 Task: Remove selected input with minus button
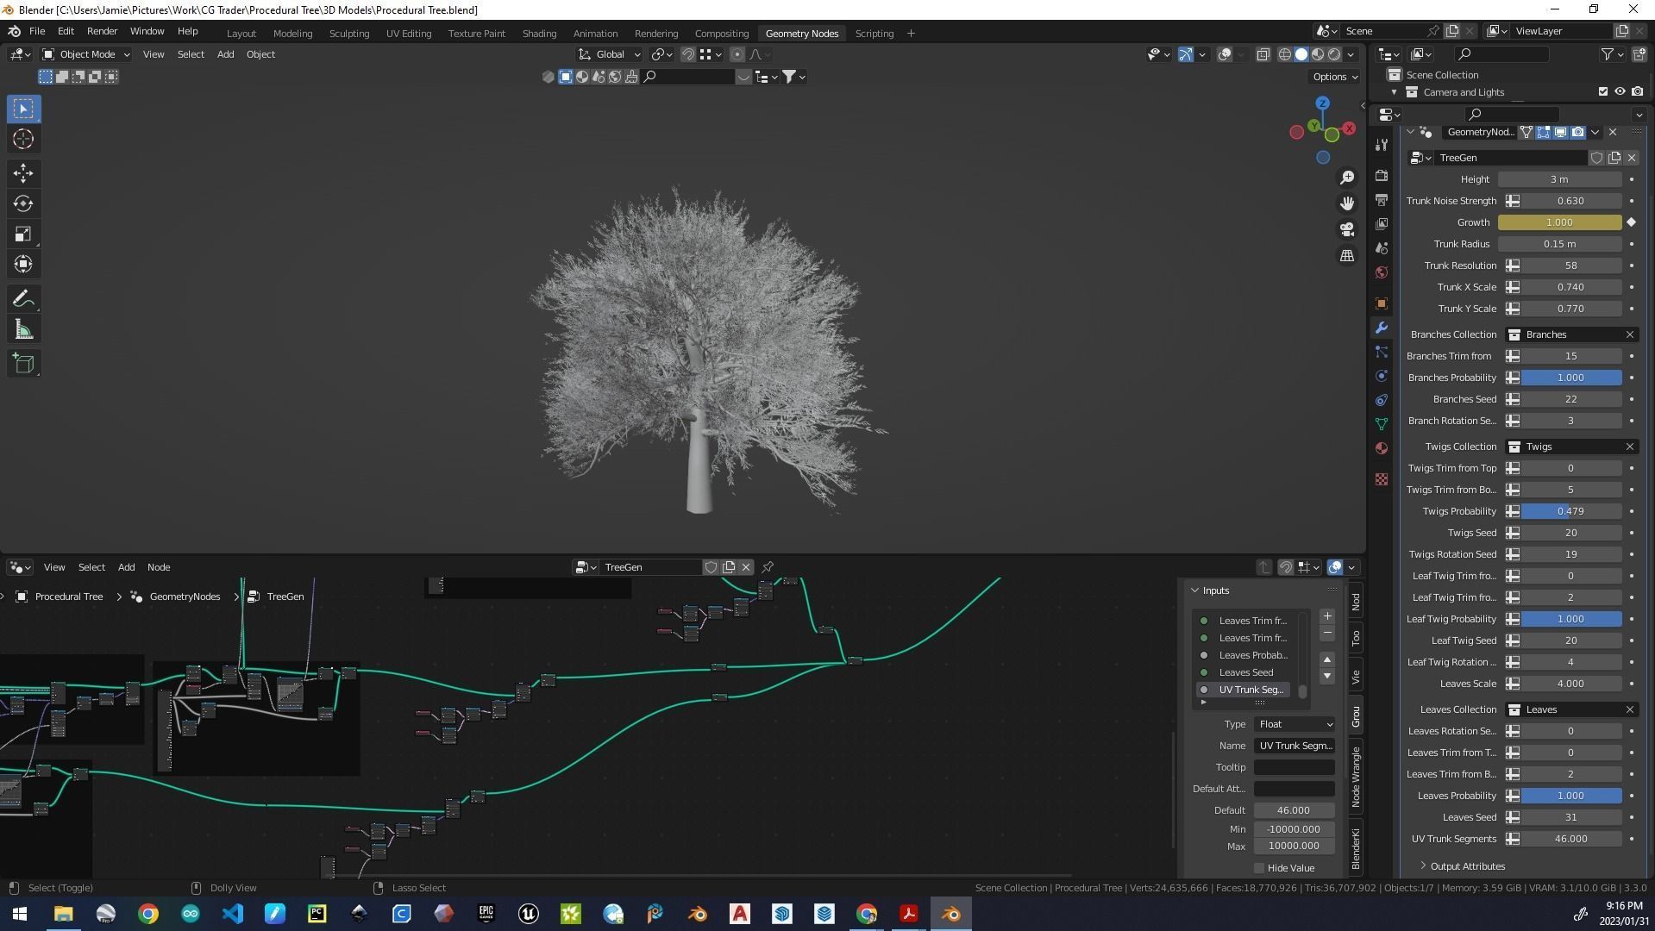pyautogui.click(x=1327, y=634)
